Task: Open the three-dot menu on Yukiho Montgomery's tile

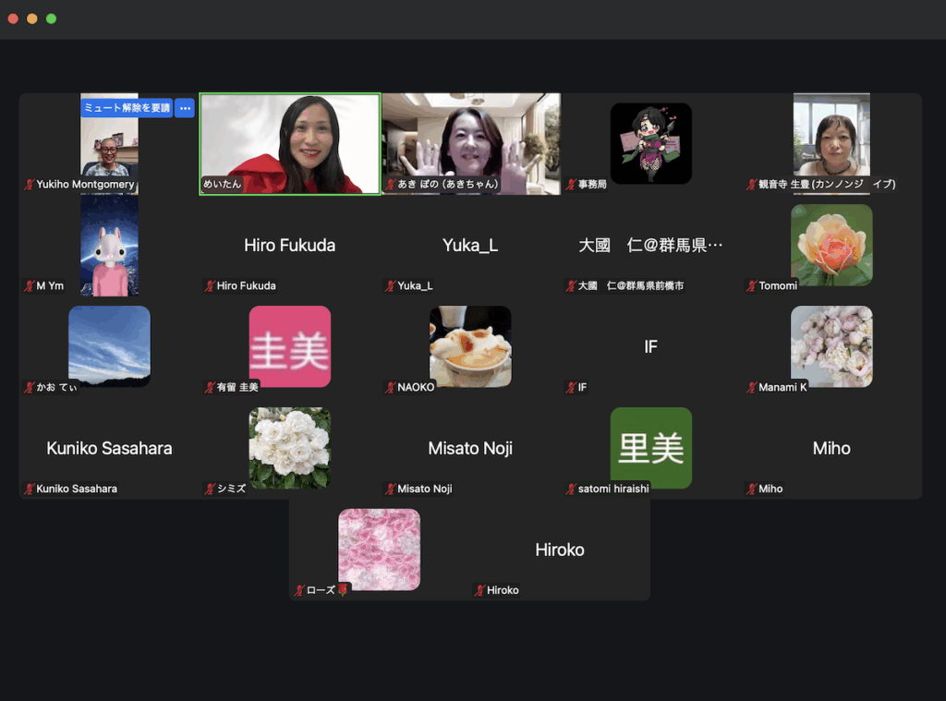Action: pyautogui.click(x=185, y=108)
